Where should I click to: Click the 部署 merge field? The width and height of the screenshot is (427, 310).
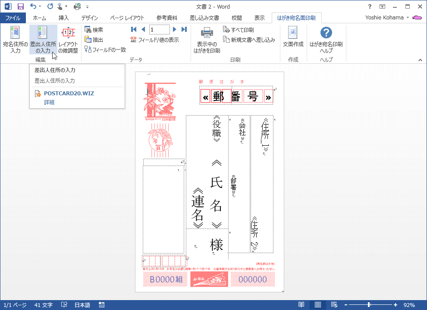tap(234, 185)
